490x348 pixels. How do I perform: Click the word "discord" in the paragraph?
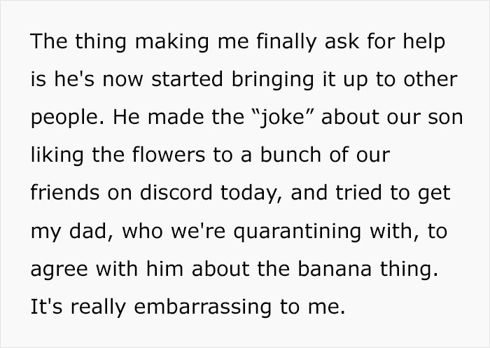click(x=176, y=193)
